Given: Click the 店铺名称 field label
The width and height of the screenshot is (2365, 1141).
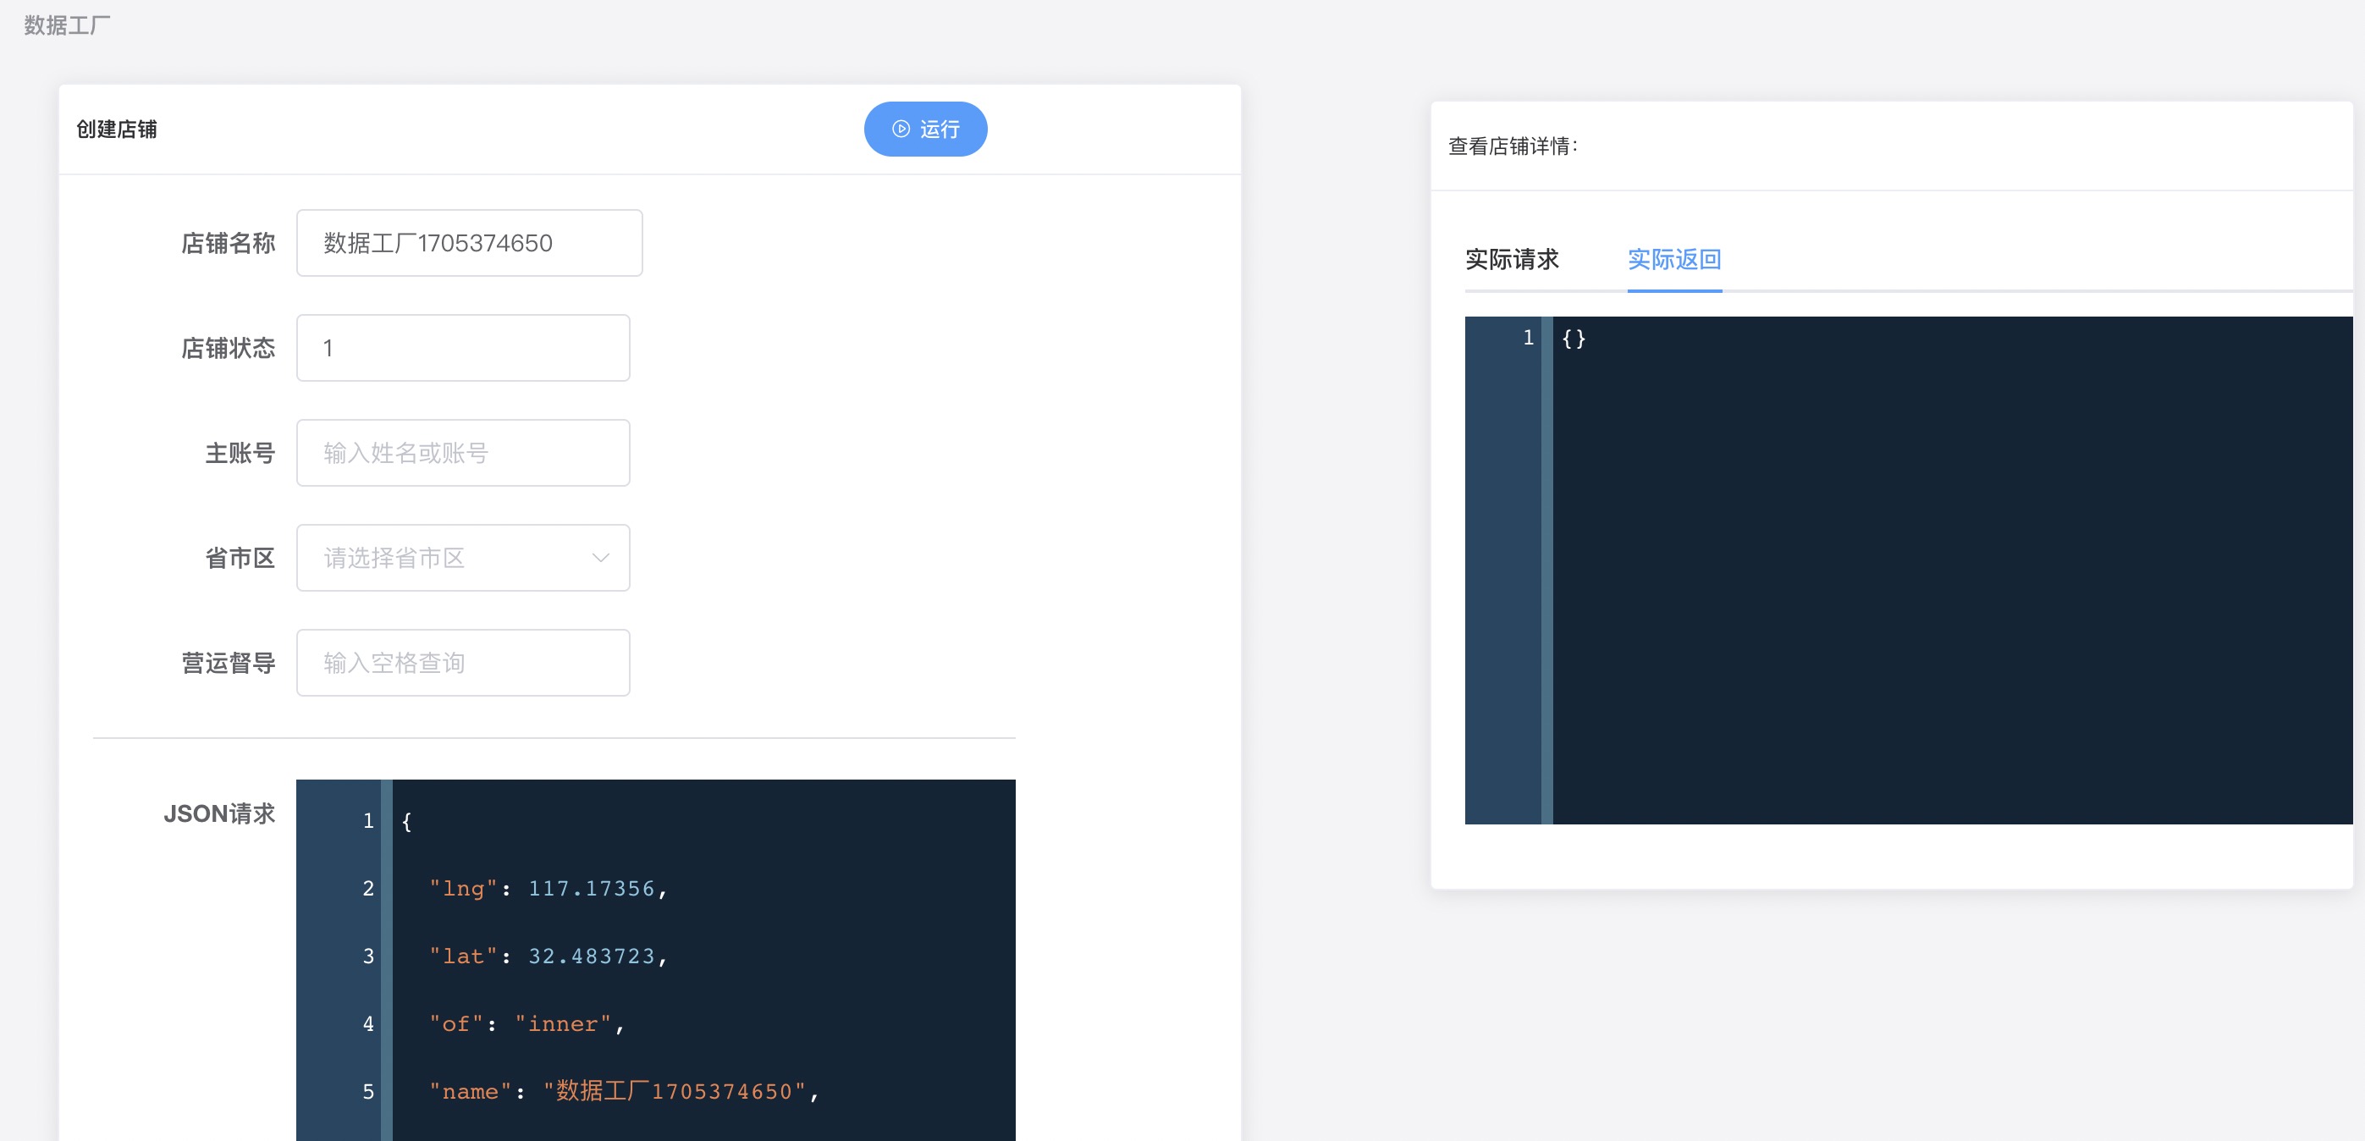Looking at the screenshot, I should [228, 242].
